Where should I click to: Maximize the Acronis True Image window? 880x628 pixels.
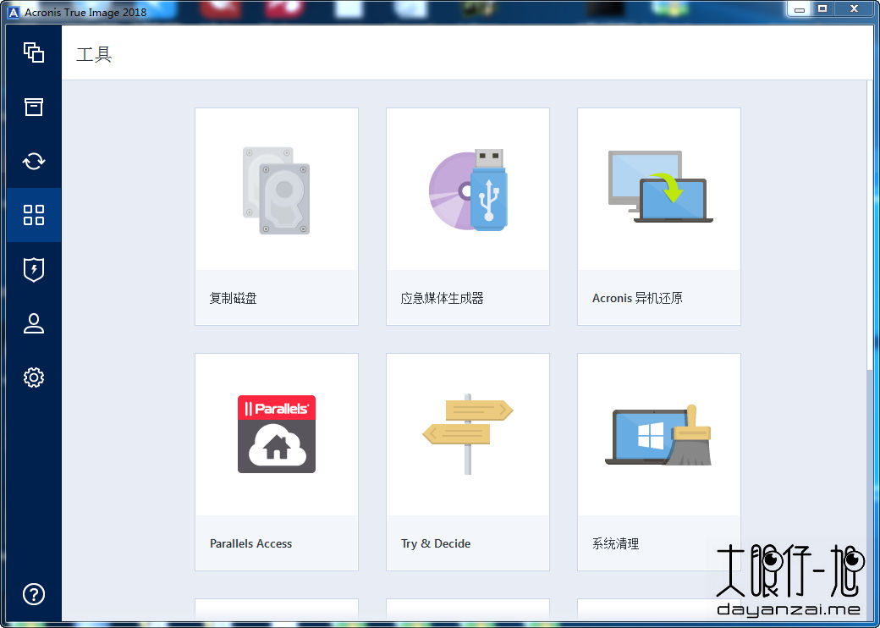822,8
